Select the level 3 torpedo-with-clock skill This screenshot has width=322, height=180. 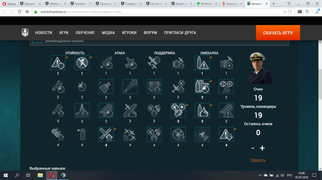pos(106,111)
